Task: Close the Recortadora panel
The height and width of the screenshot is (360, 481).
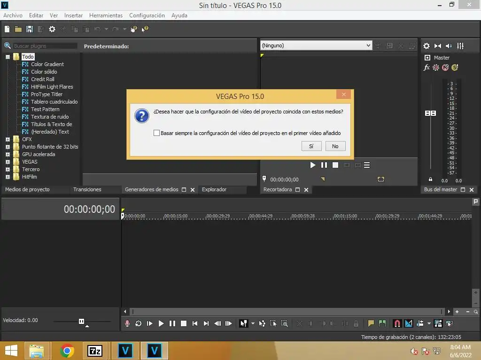Action: (x=306, y=190)
